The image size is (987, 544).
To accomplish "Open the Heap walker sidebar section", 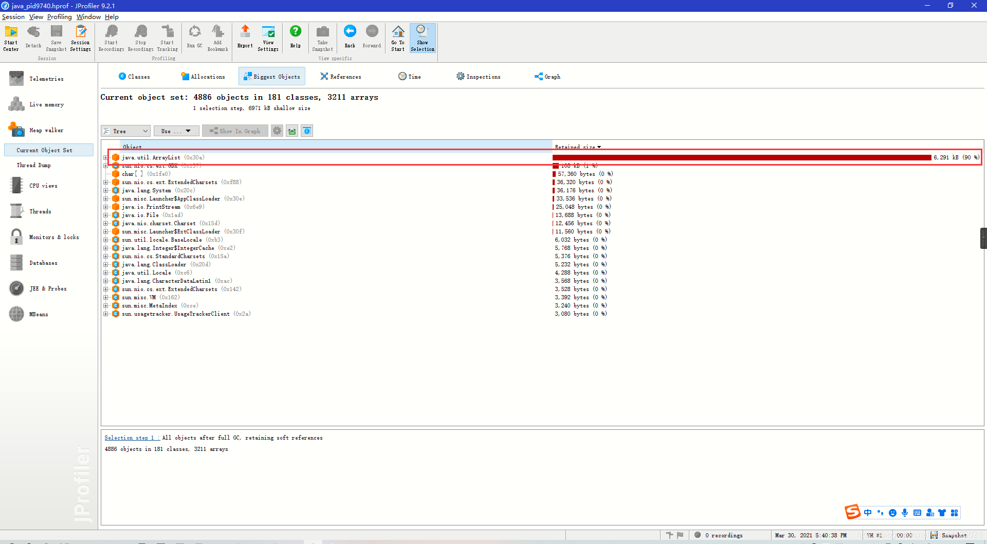I will 46,130.
